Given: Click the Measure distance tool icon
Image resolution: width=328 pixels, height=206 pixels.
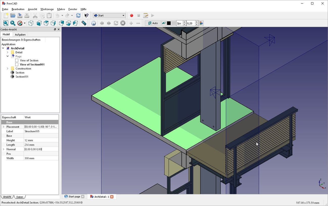Looking at the screenshot, I should (84, 23).
